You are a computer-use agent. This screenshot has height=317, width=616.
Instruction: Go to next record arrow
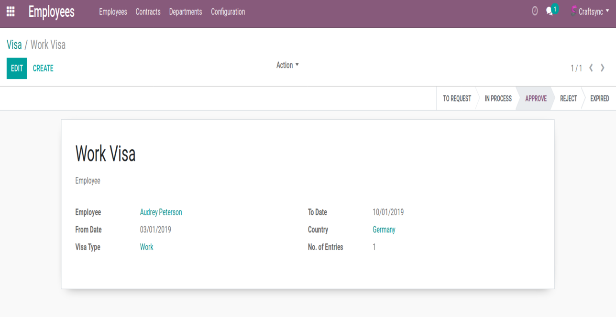603,68
